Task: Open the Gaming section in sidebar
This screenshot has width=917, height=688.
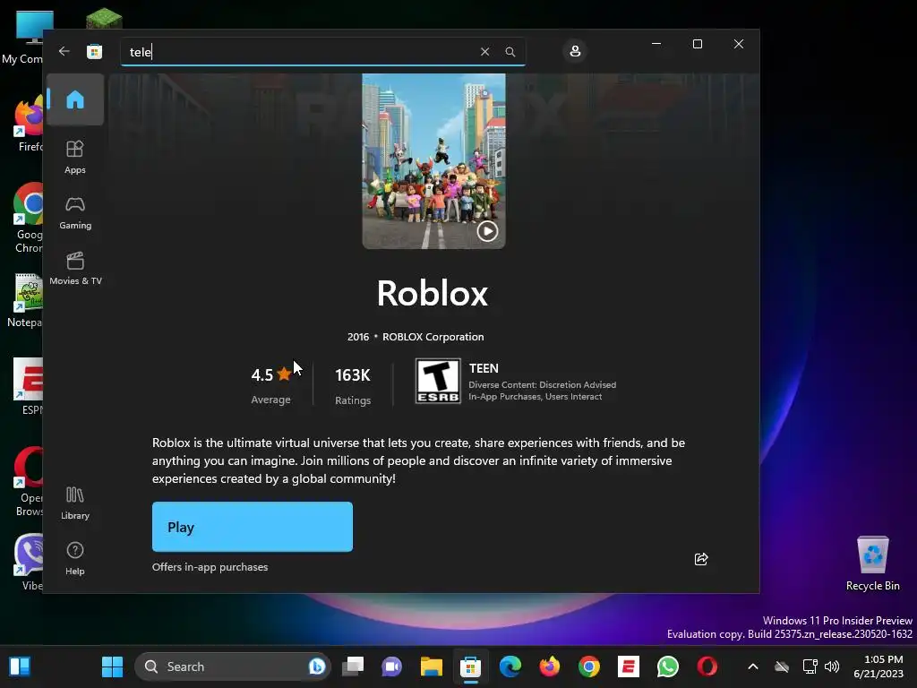Action: tap(75, 213)
